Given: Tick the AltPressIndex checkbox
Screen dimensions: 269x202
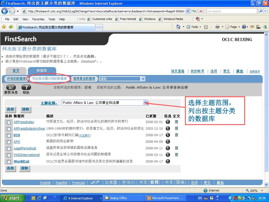Looking at the screenshot, I should (9, 122).
